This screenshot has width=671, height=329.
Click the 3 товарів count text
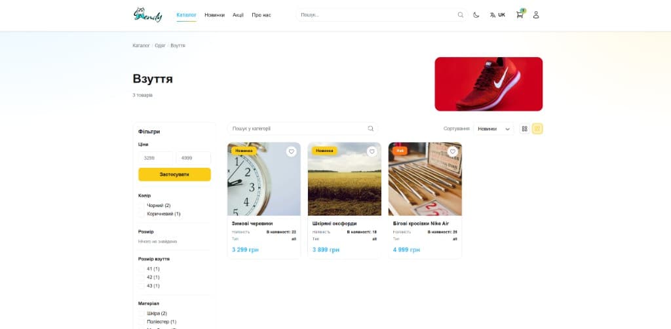click(142, 95)
